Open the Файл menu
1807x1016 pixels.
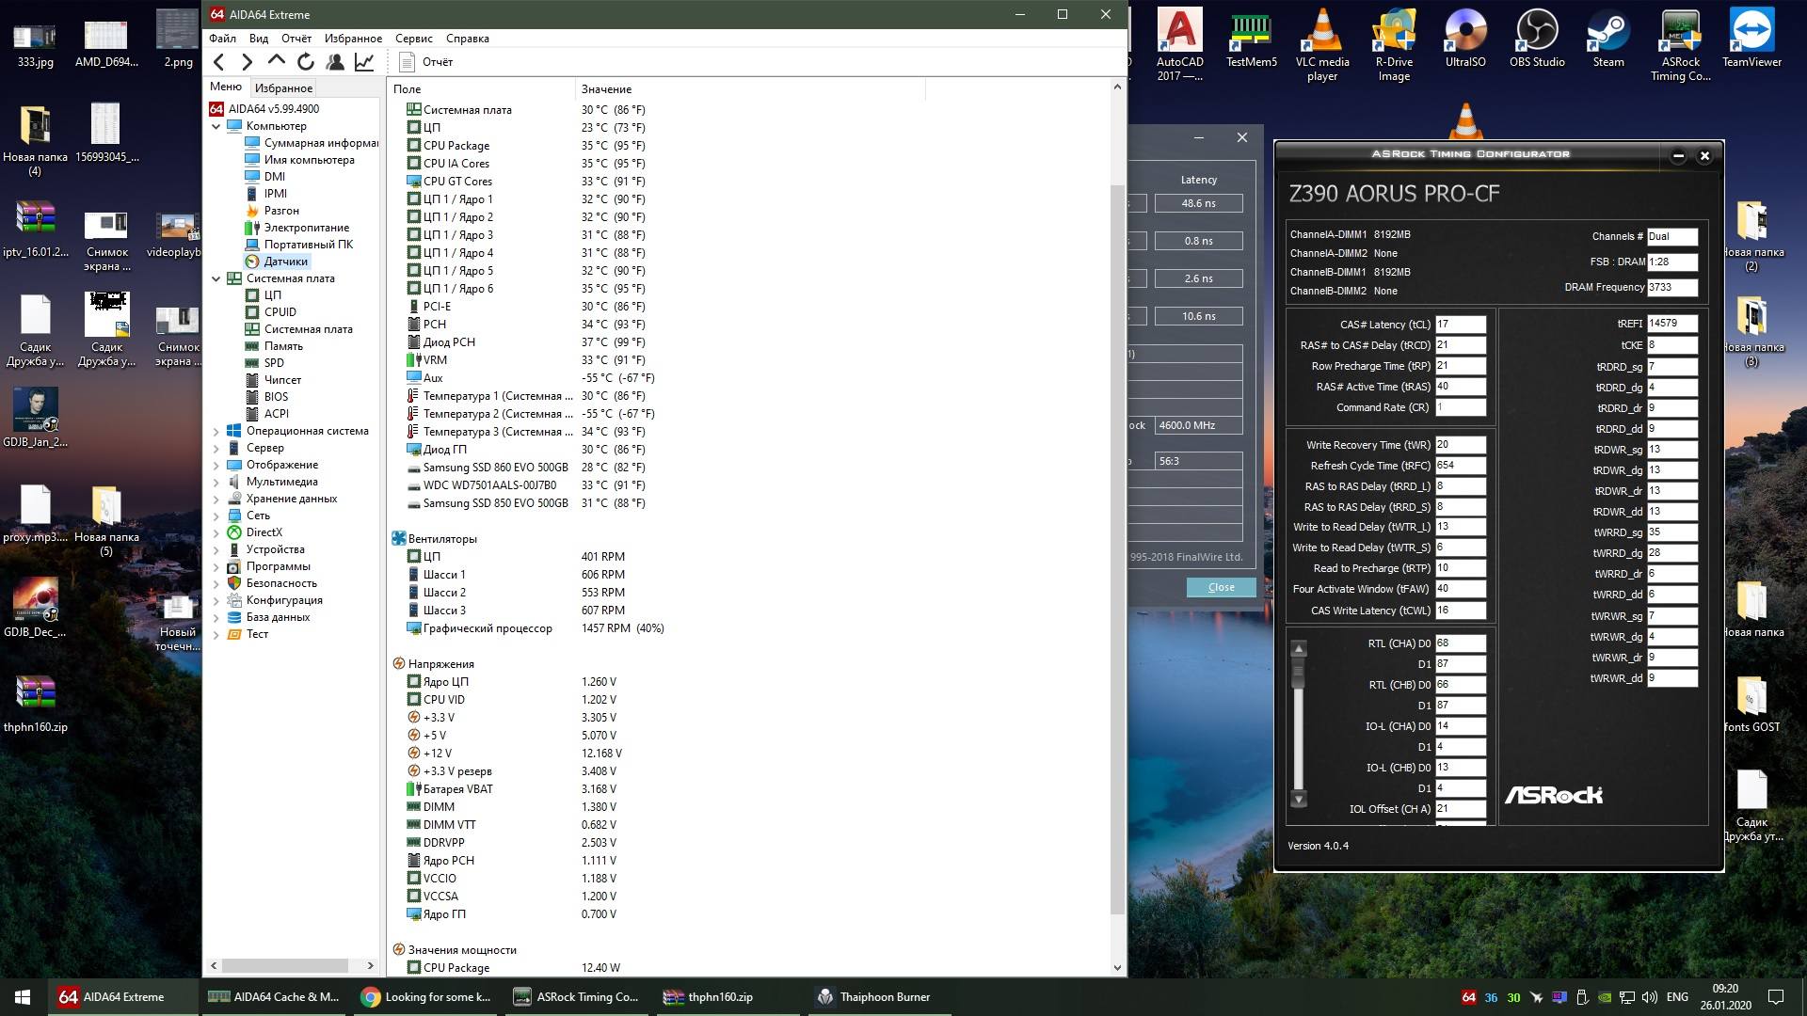pos(223,39)
